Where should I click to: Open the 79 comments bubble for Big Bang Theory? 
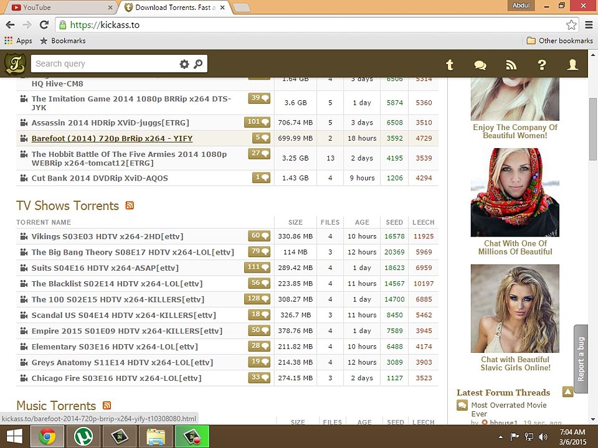tap(259, 251)
